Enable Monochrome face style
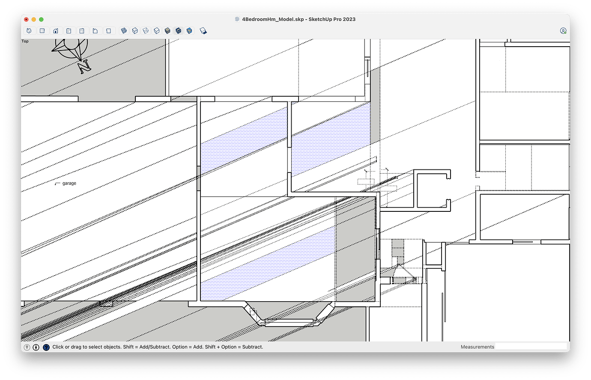591x380 pixels. click(x=189, y=30)
